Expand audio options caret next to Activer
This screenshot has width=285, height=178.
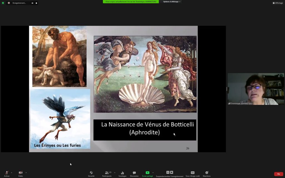point(11,173)
